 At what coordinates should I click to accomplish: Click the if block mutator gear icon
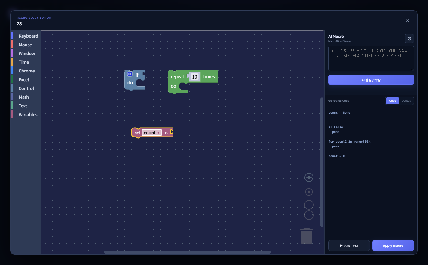click(130, 74)
